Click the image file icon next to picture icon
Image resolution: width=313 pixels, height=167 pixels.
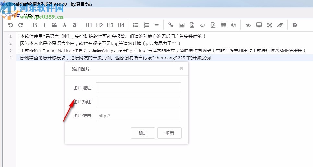(192, 25)
